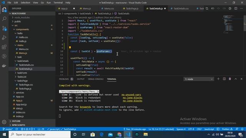246x138 pixels.
Task: Open Microsoft Store from taskbar
Action: point(93,135)
